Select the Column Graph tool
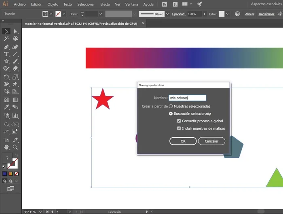Viewport: 283px width, 214px height. tap(15, 115)
